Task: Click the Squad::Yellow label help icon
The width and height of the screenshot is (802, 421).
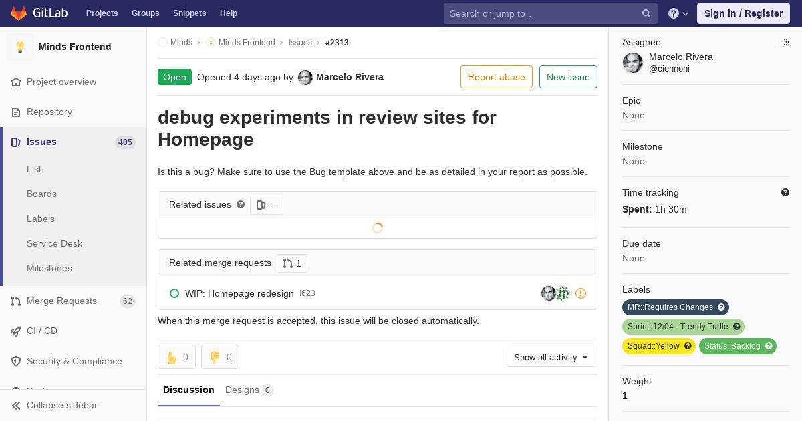Action: 688,346
